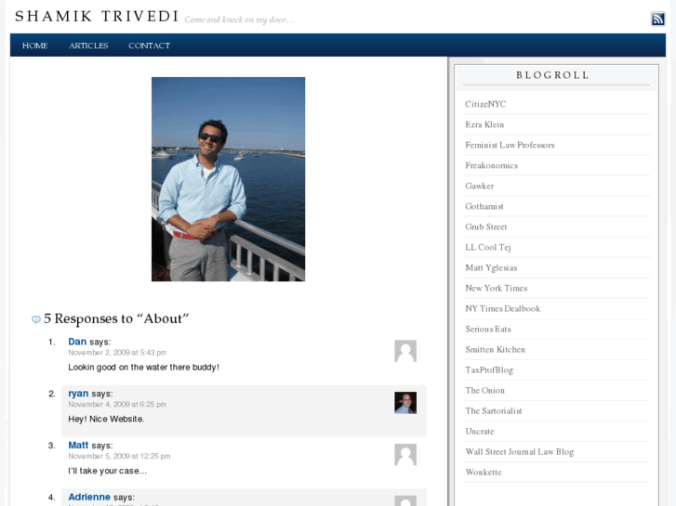
Task: Click the 'Hey! Nice Website.' comment text
Action: (x=106, y=419)
